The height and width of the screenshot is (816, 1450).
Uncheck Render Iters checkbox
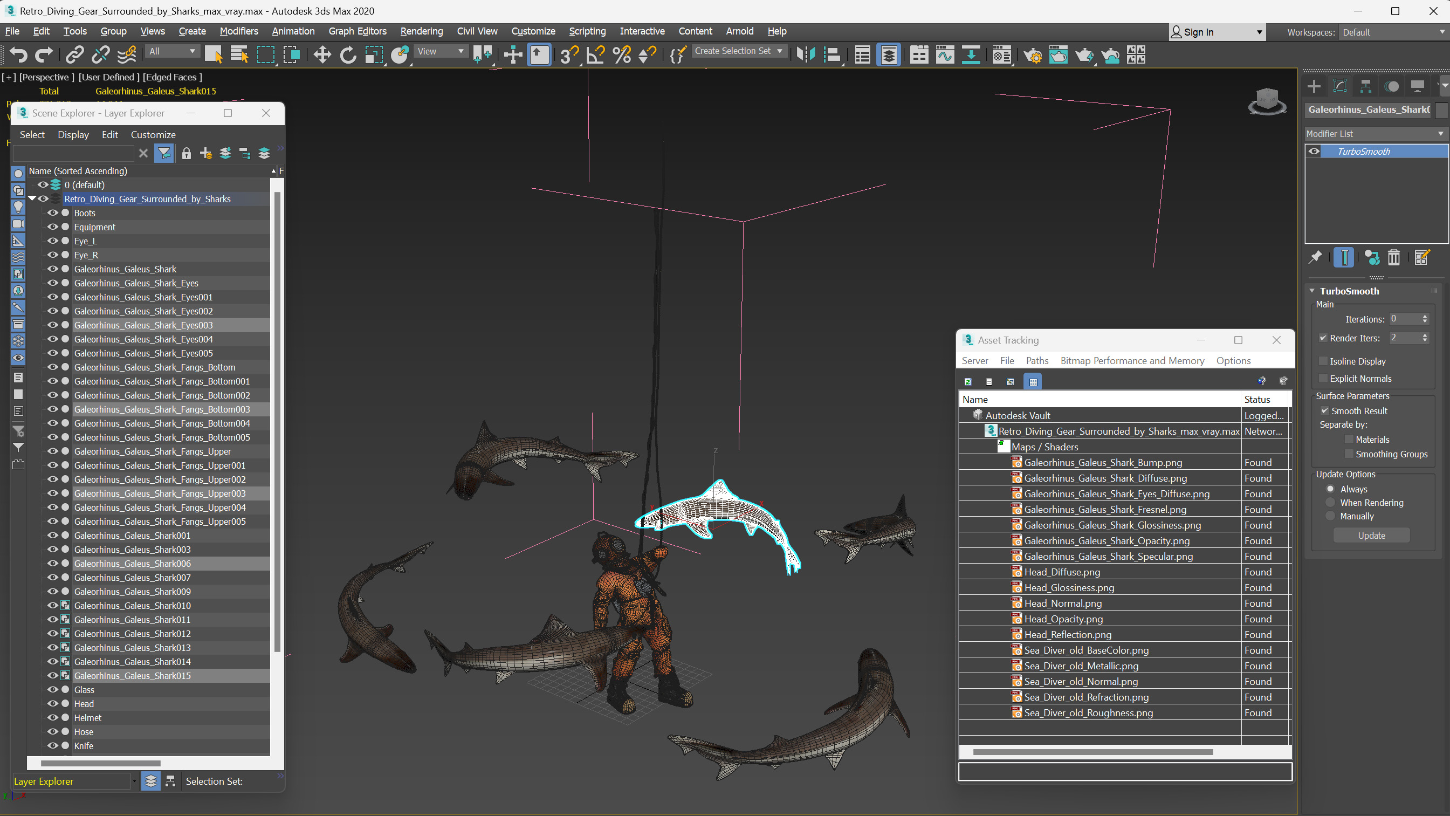point(1323,338)
